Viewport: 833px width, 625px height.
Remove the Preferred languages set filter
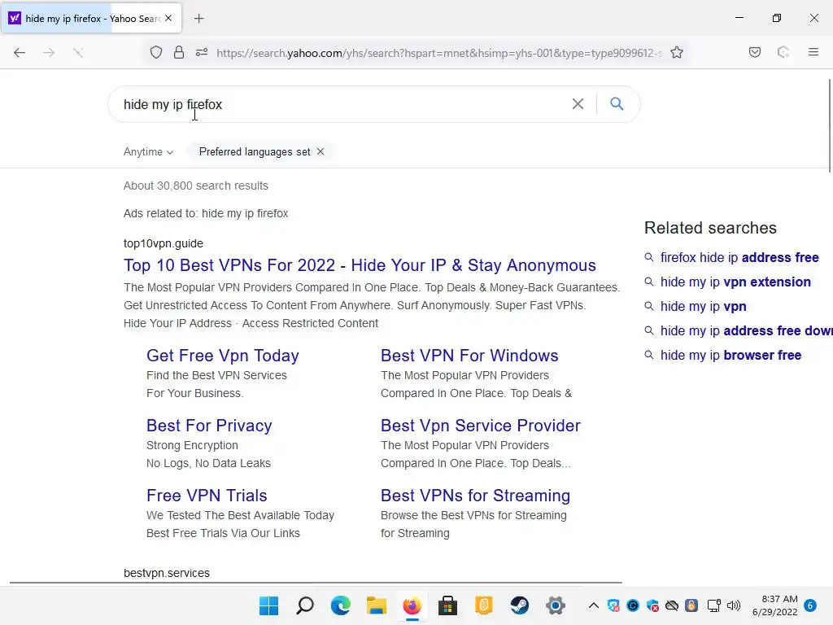[x=321, y=151]
